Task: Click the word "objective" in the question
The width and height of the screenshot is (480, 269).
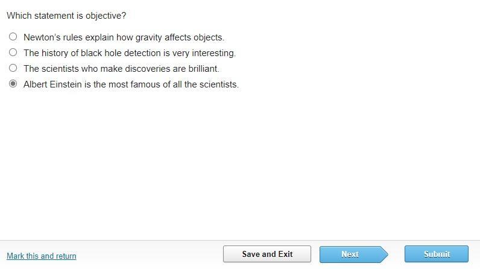Action: 106,16
